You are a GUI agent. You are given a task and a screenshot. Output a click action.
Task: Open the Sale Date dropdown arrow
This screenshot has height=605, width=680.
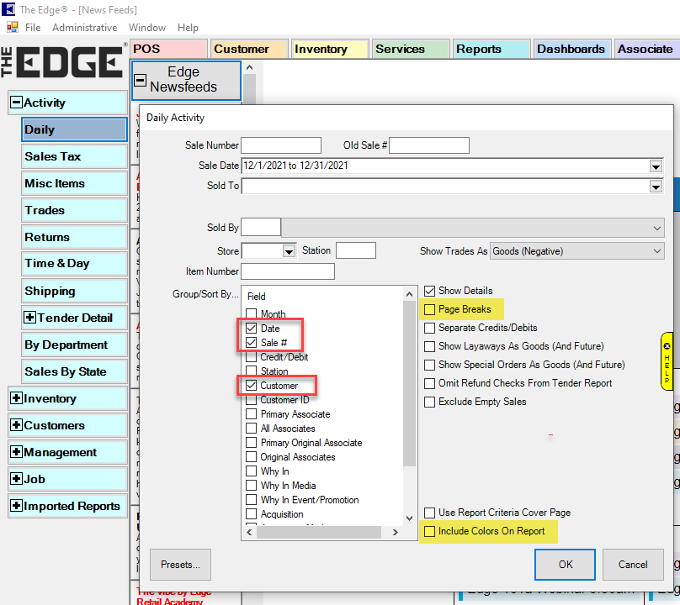coord(656,166)
